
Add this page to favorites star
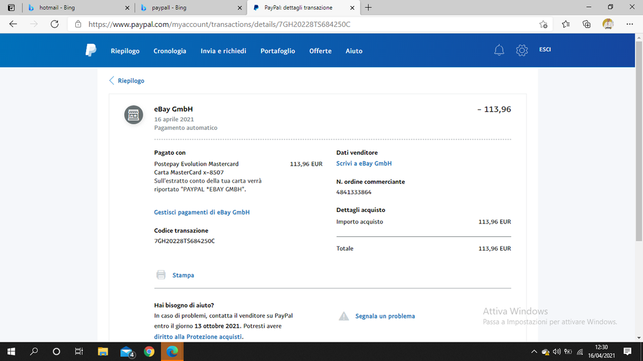coord(543,24)
